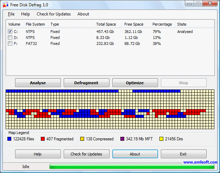This screenshot has width=220, height=173.
Task: Click the bottom Help button
Action: (38, 154)
